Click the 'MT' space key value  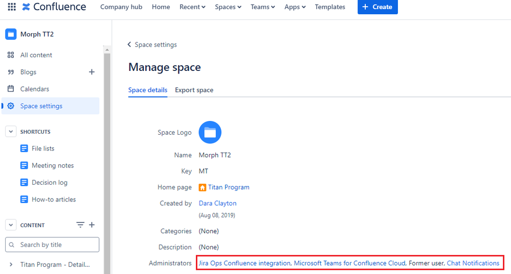tap(204, 171)
